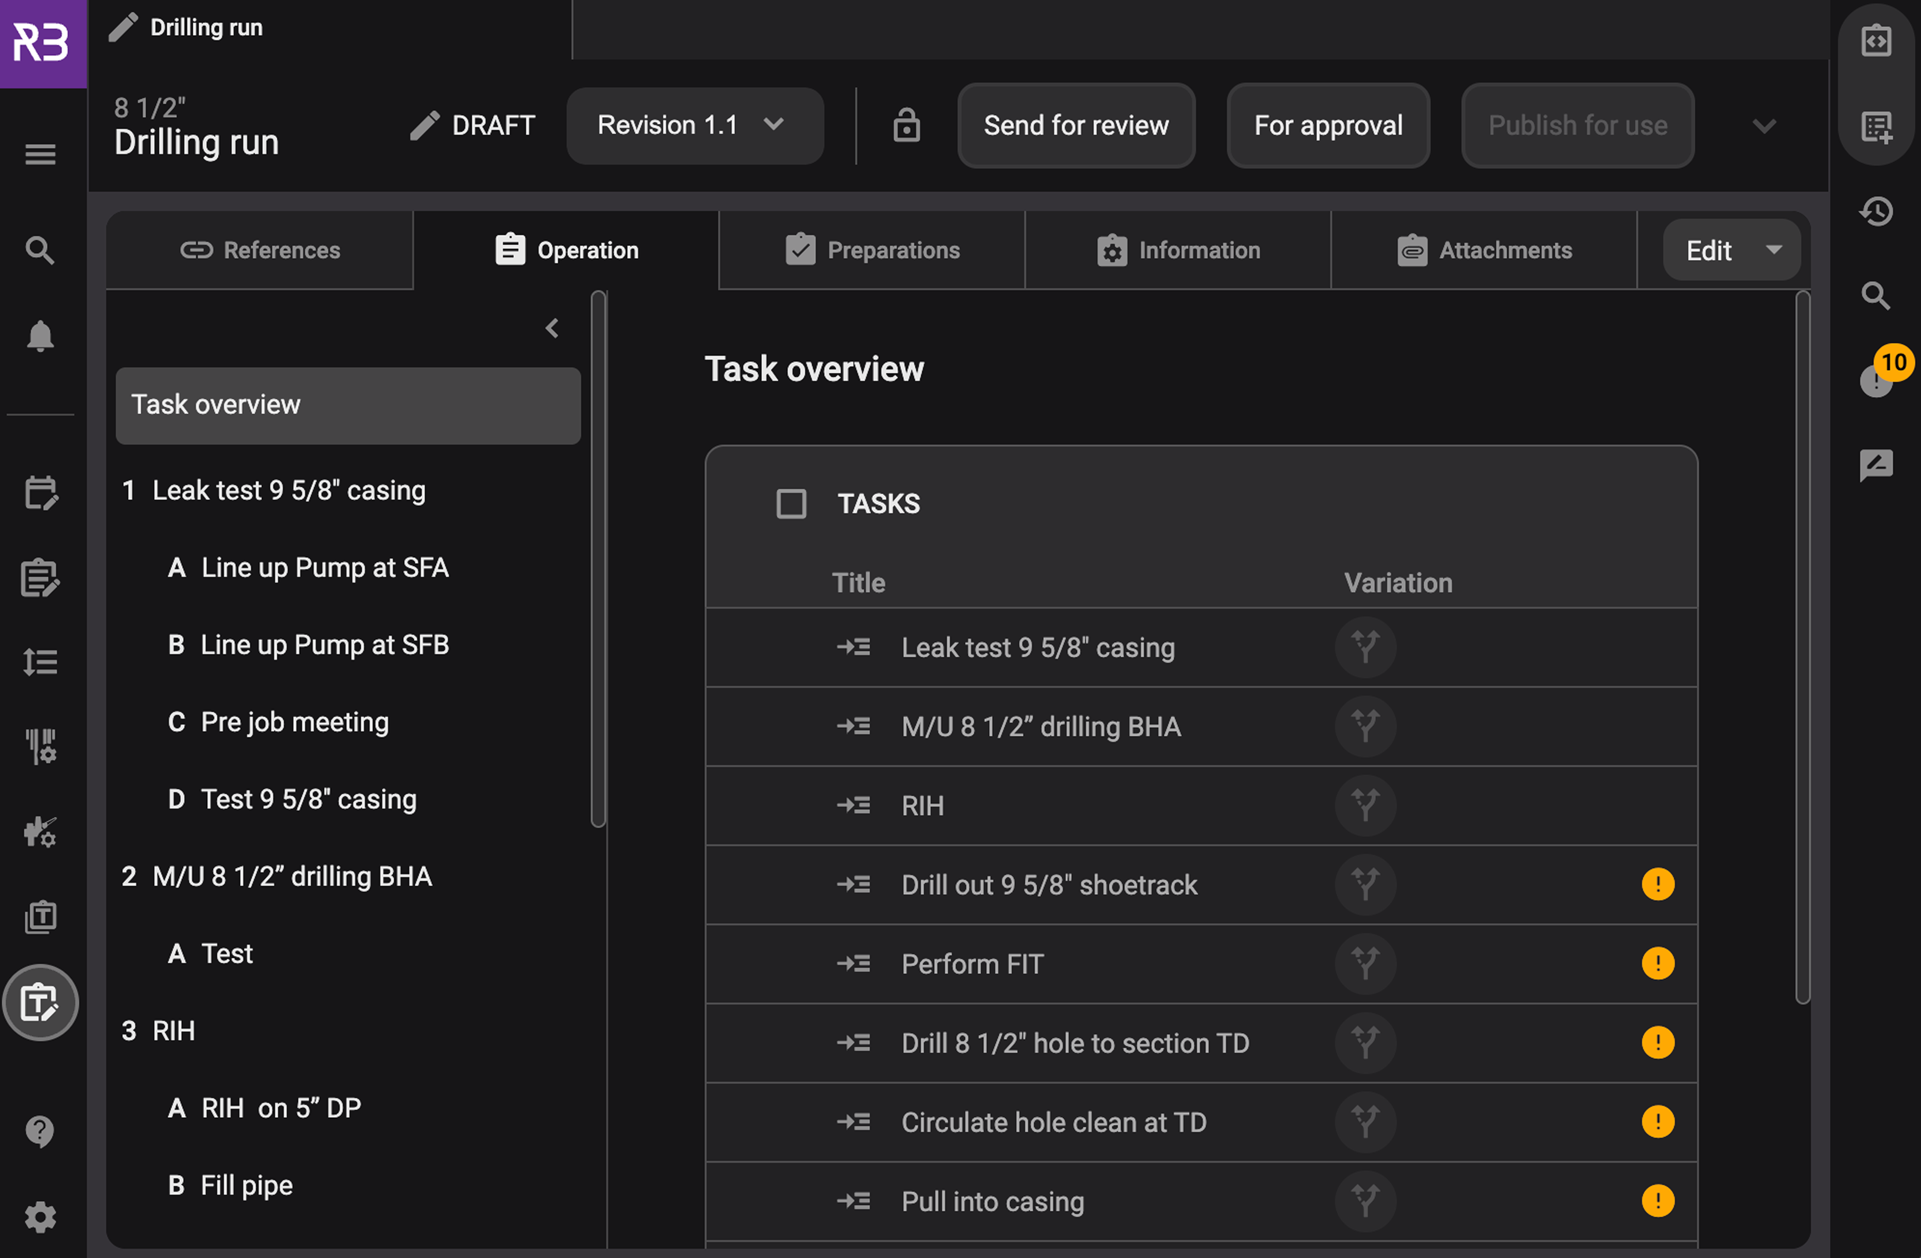Click the warning icon on Pull into casing row

click(x=1658, y=1201)
